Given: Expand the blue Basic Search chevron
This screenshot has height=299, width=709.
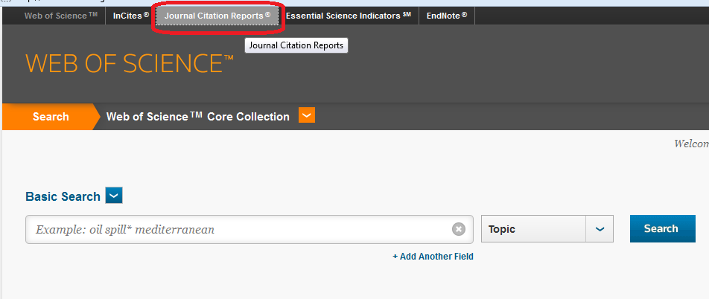Looking at the screenshot, I should pyautogui.click(x=114, y=196).
